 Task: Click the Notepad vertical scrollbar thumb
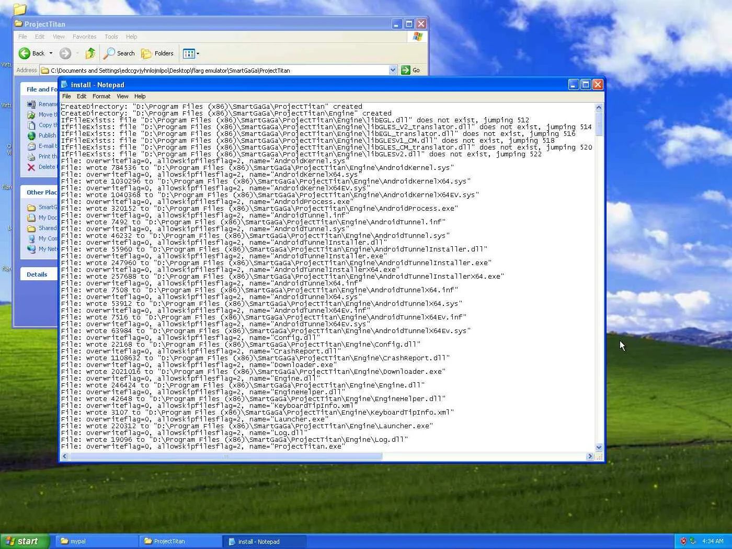(599, 123)
